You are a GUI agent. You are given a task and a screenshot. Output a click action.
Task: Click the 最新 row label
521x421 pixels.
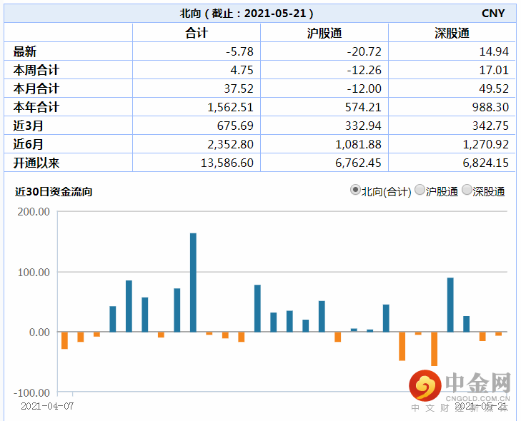pyautogui.click(x=25, y=51)
